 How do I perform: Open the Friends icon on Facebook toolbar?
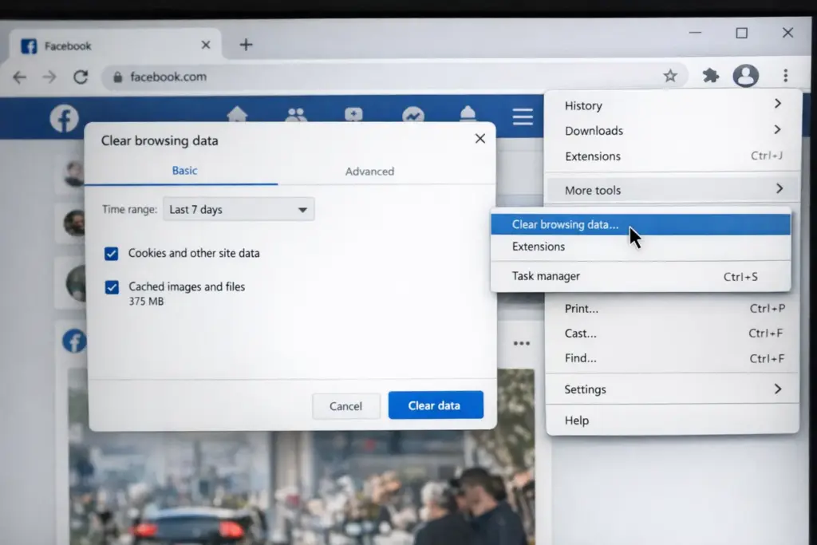click(x=296, y=115)
